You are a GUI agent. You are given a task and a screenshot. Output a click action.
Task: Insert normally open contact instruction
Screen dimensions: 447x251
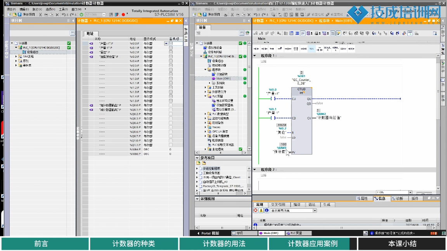click(256, 49)
